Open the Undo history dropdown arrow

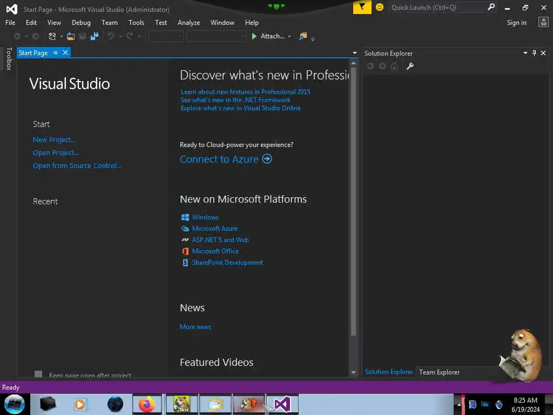point(120,36)
